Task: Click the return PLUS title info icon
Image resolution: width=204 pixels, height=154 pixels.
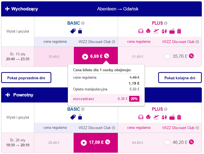Action: tap(166, 109)
